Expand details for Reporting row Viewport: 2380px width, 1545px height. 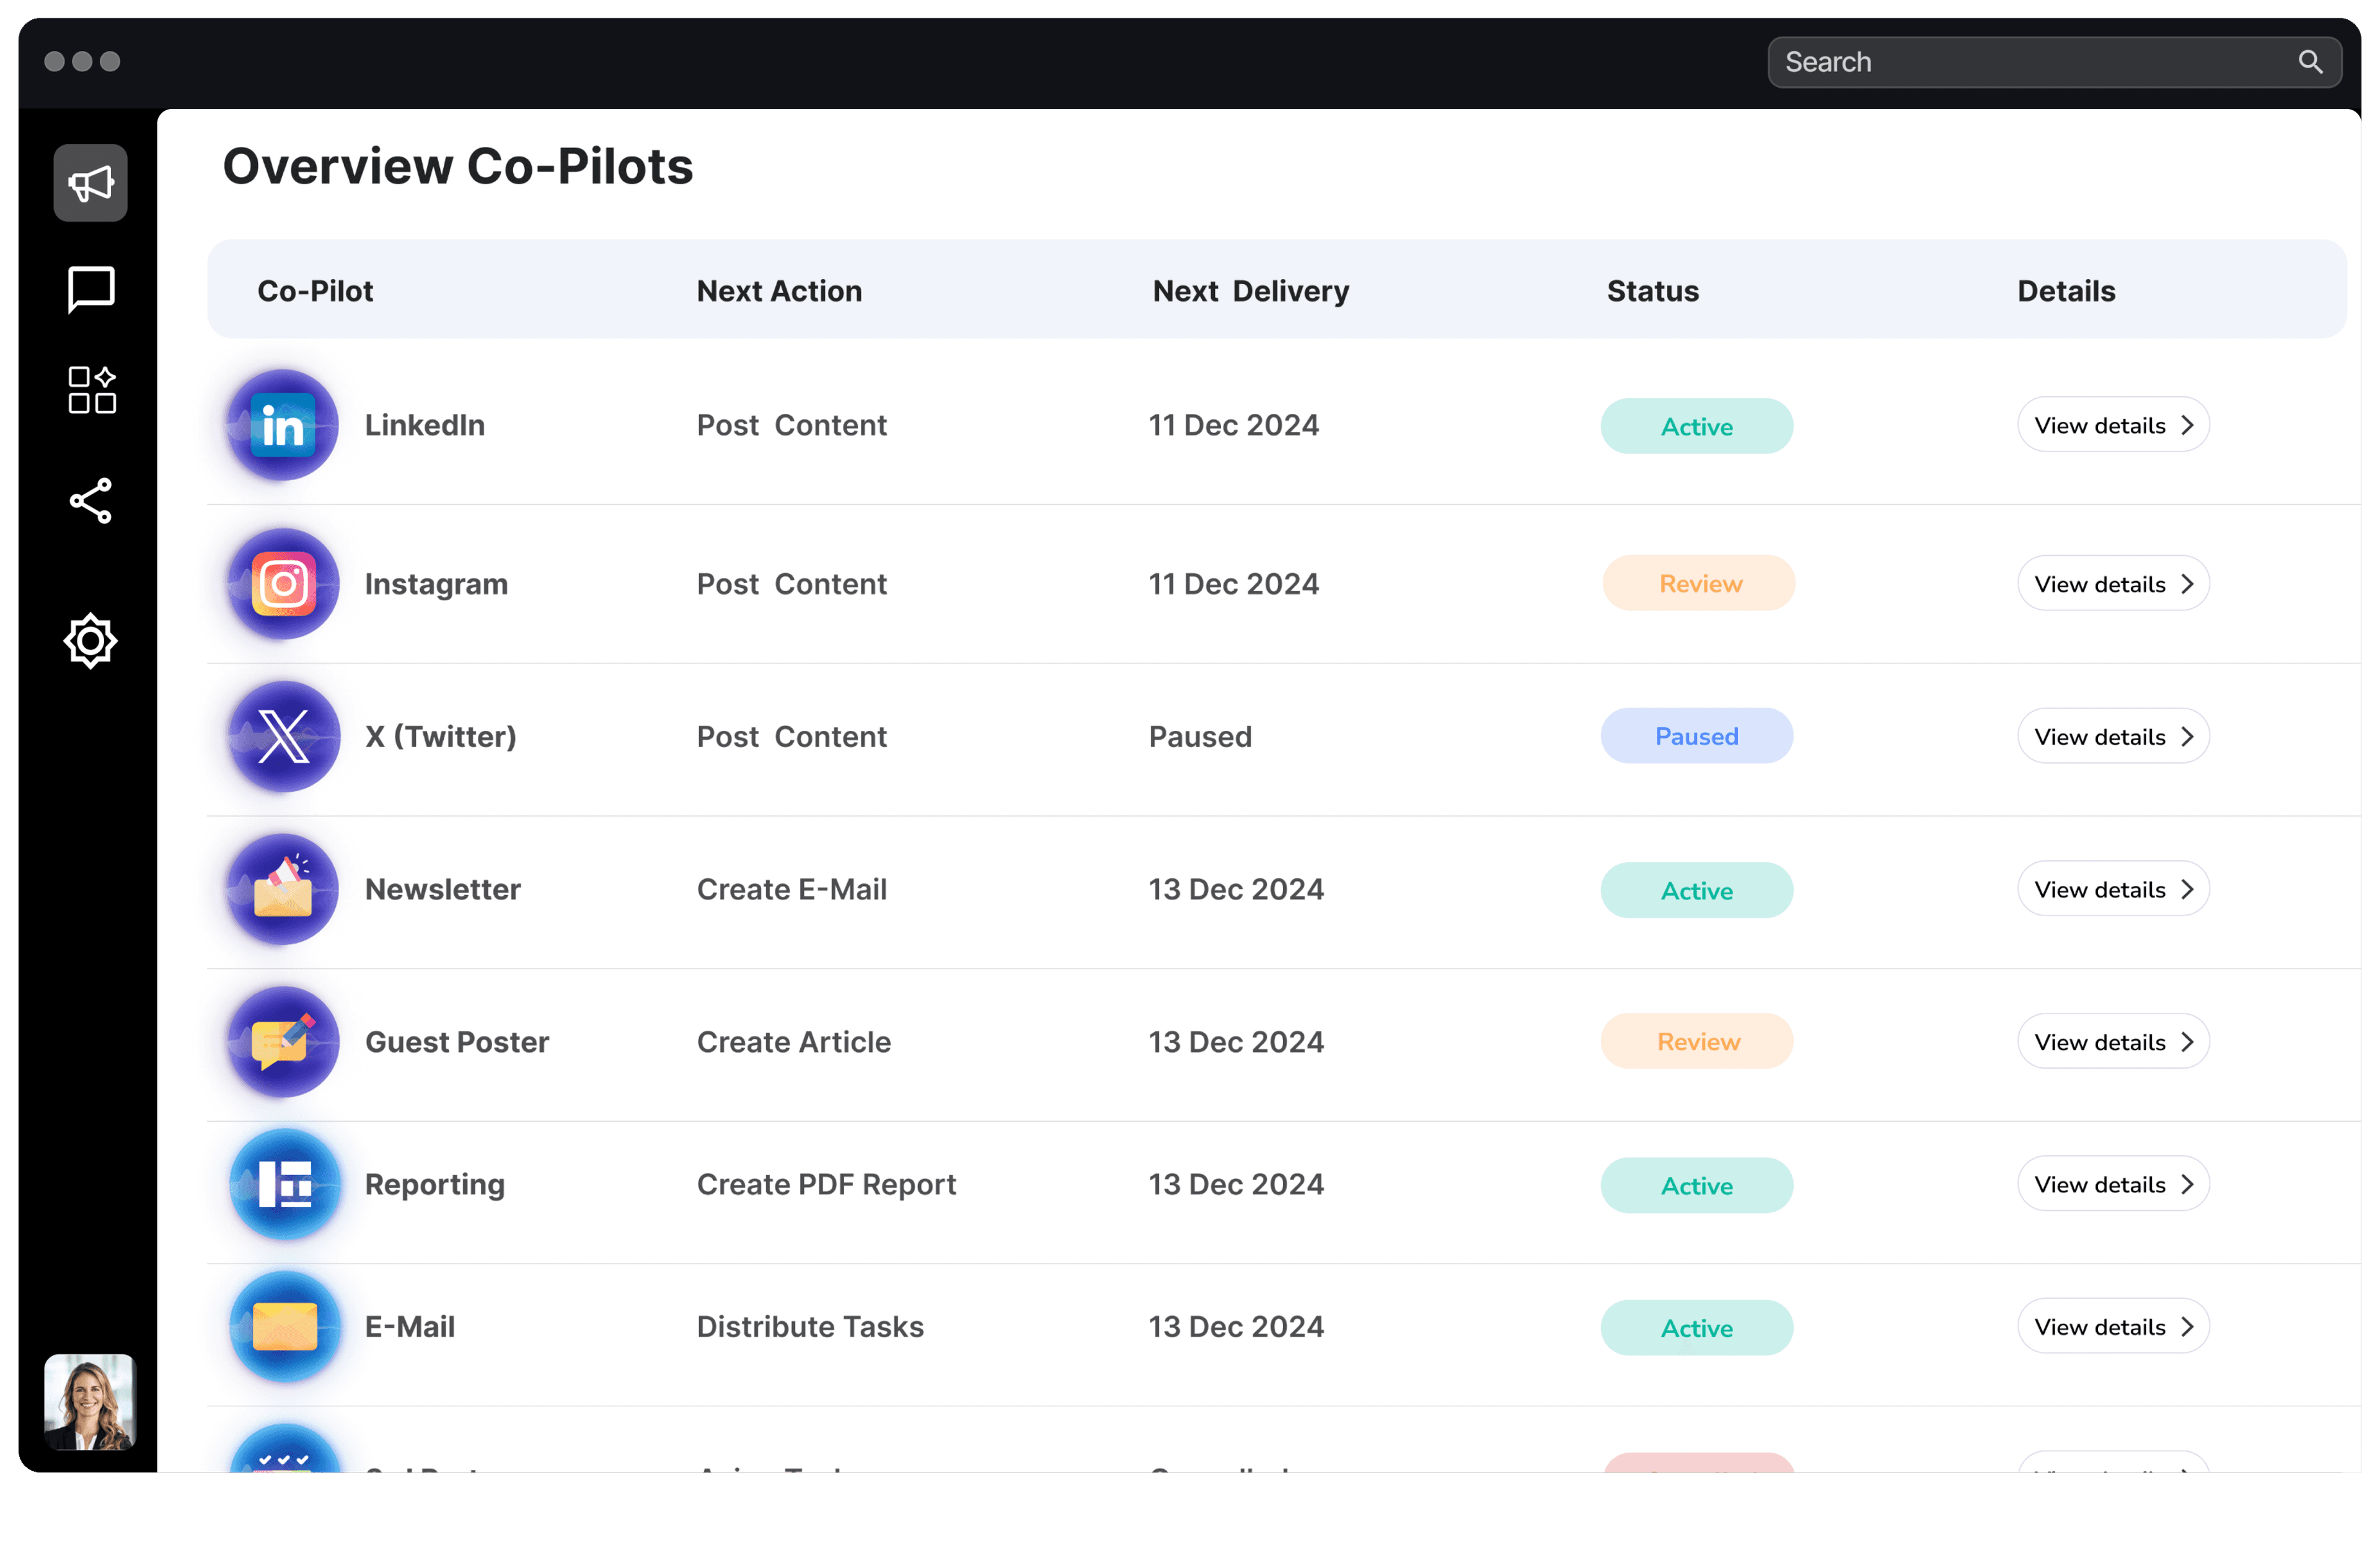[x=2113, y=1184]
